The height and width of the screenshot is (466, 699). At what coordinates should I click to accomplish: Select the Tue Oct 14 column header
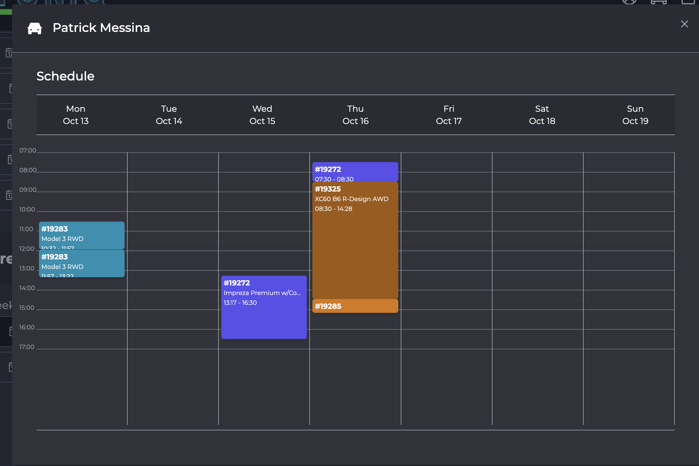169,115
